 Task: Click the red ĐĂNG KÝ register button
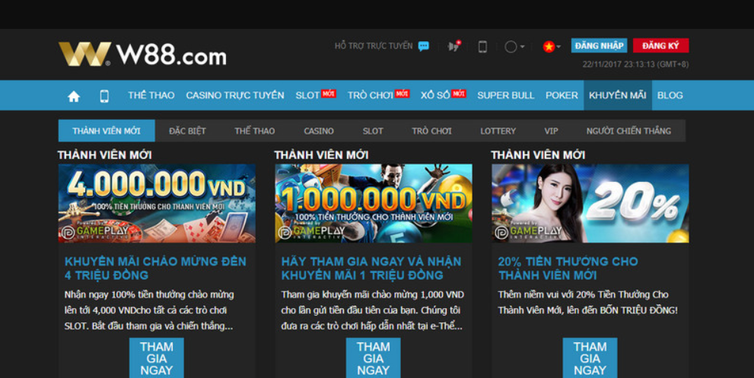click(x=660, y=46)
